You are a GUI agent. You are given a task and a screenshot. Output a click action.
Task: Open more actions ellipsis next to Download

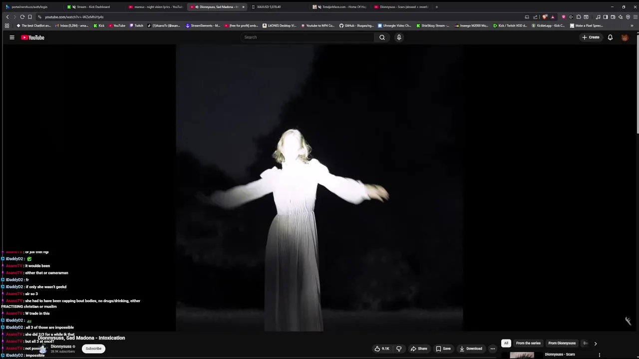coord(492,349)
